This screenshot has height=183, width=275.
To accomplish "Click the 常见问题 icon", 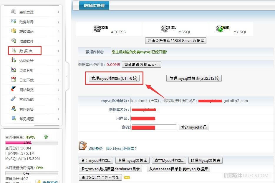I will tap(14, 118).
